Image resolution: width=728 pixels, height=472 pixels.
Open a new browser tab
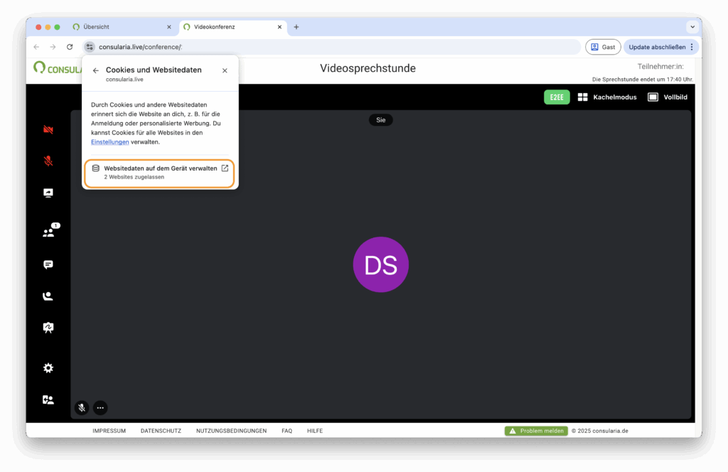[x=296, y=27]
